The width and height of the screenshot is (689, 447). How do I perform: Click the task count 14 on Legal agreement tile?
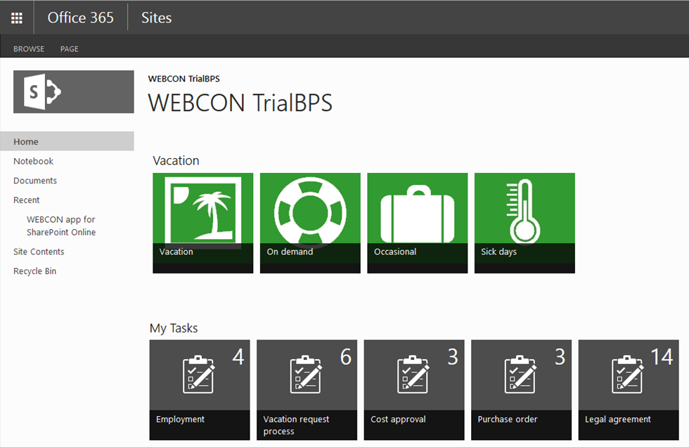click(x=662, y=356)
